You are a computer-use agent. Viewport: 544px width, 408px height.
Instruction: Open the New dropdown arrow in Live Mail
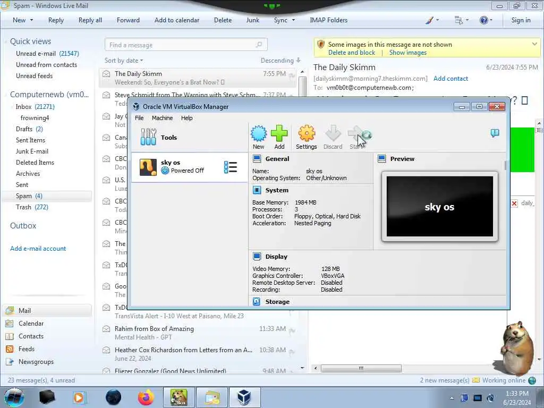coord(31,20)
